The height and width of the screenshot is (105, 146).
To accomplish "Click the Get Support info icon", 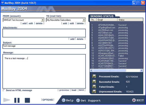I will (x=78, y=100).
